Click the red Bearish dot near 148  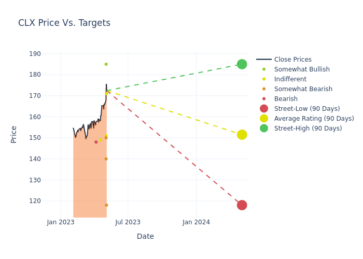coord(96,142)
